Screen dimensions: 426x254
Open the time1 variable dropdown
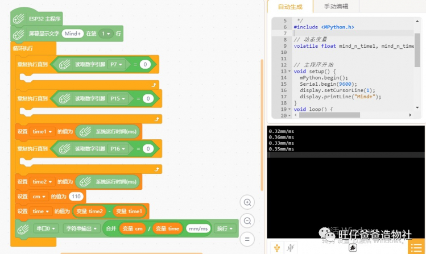click(42, 132)
